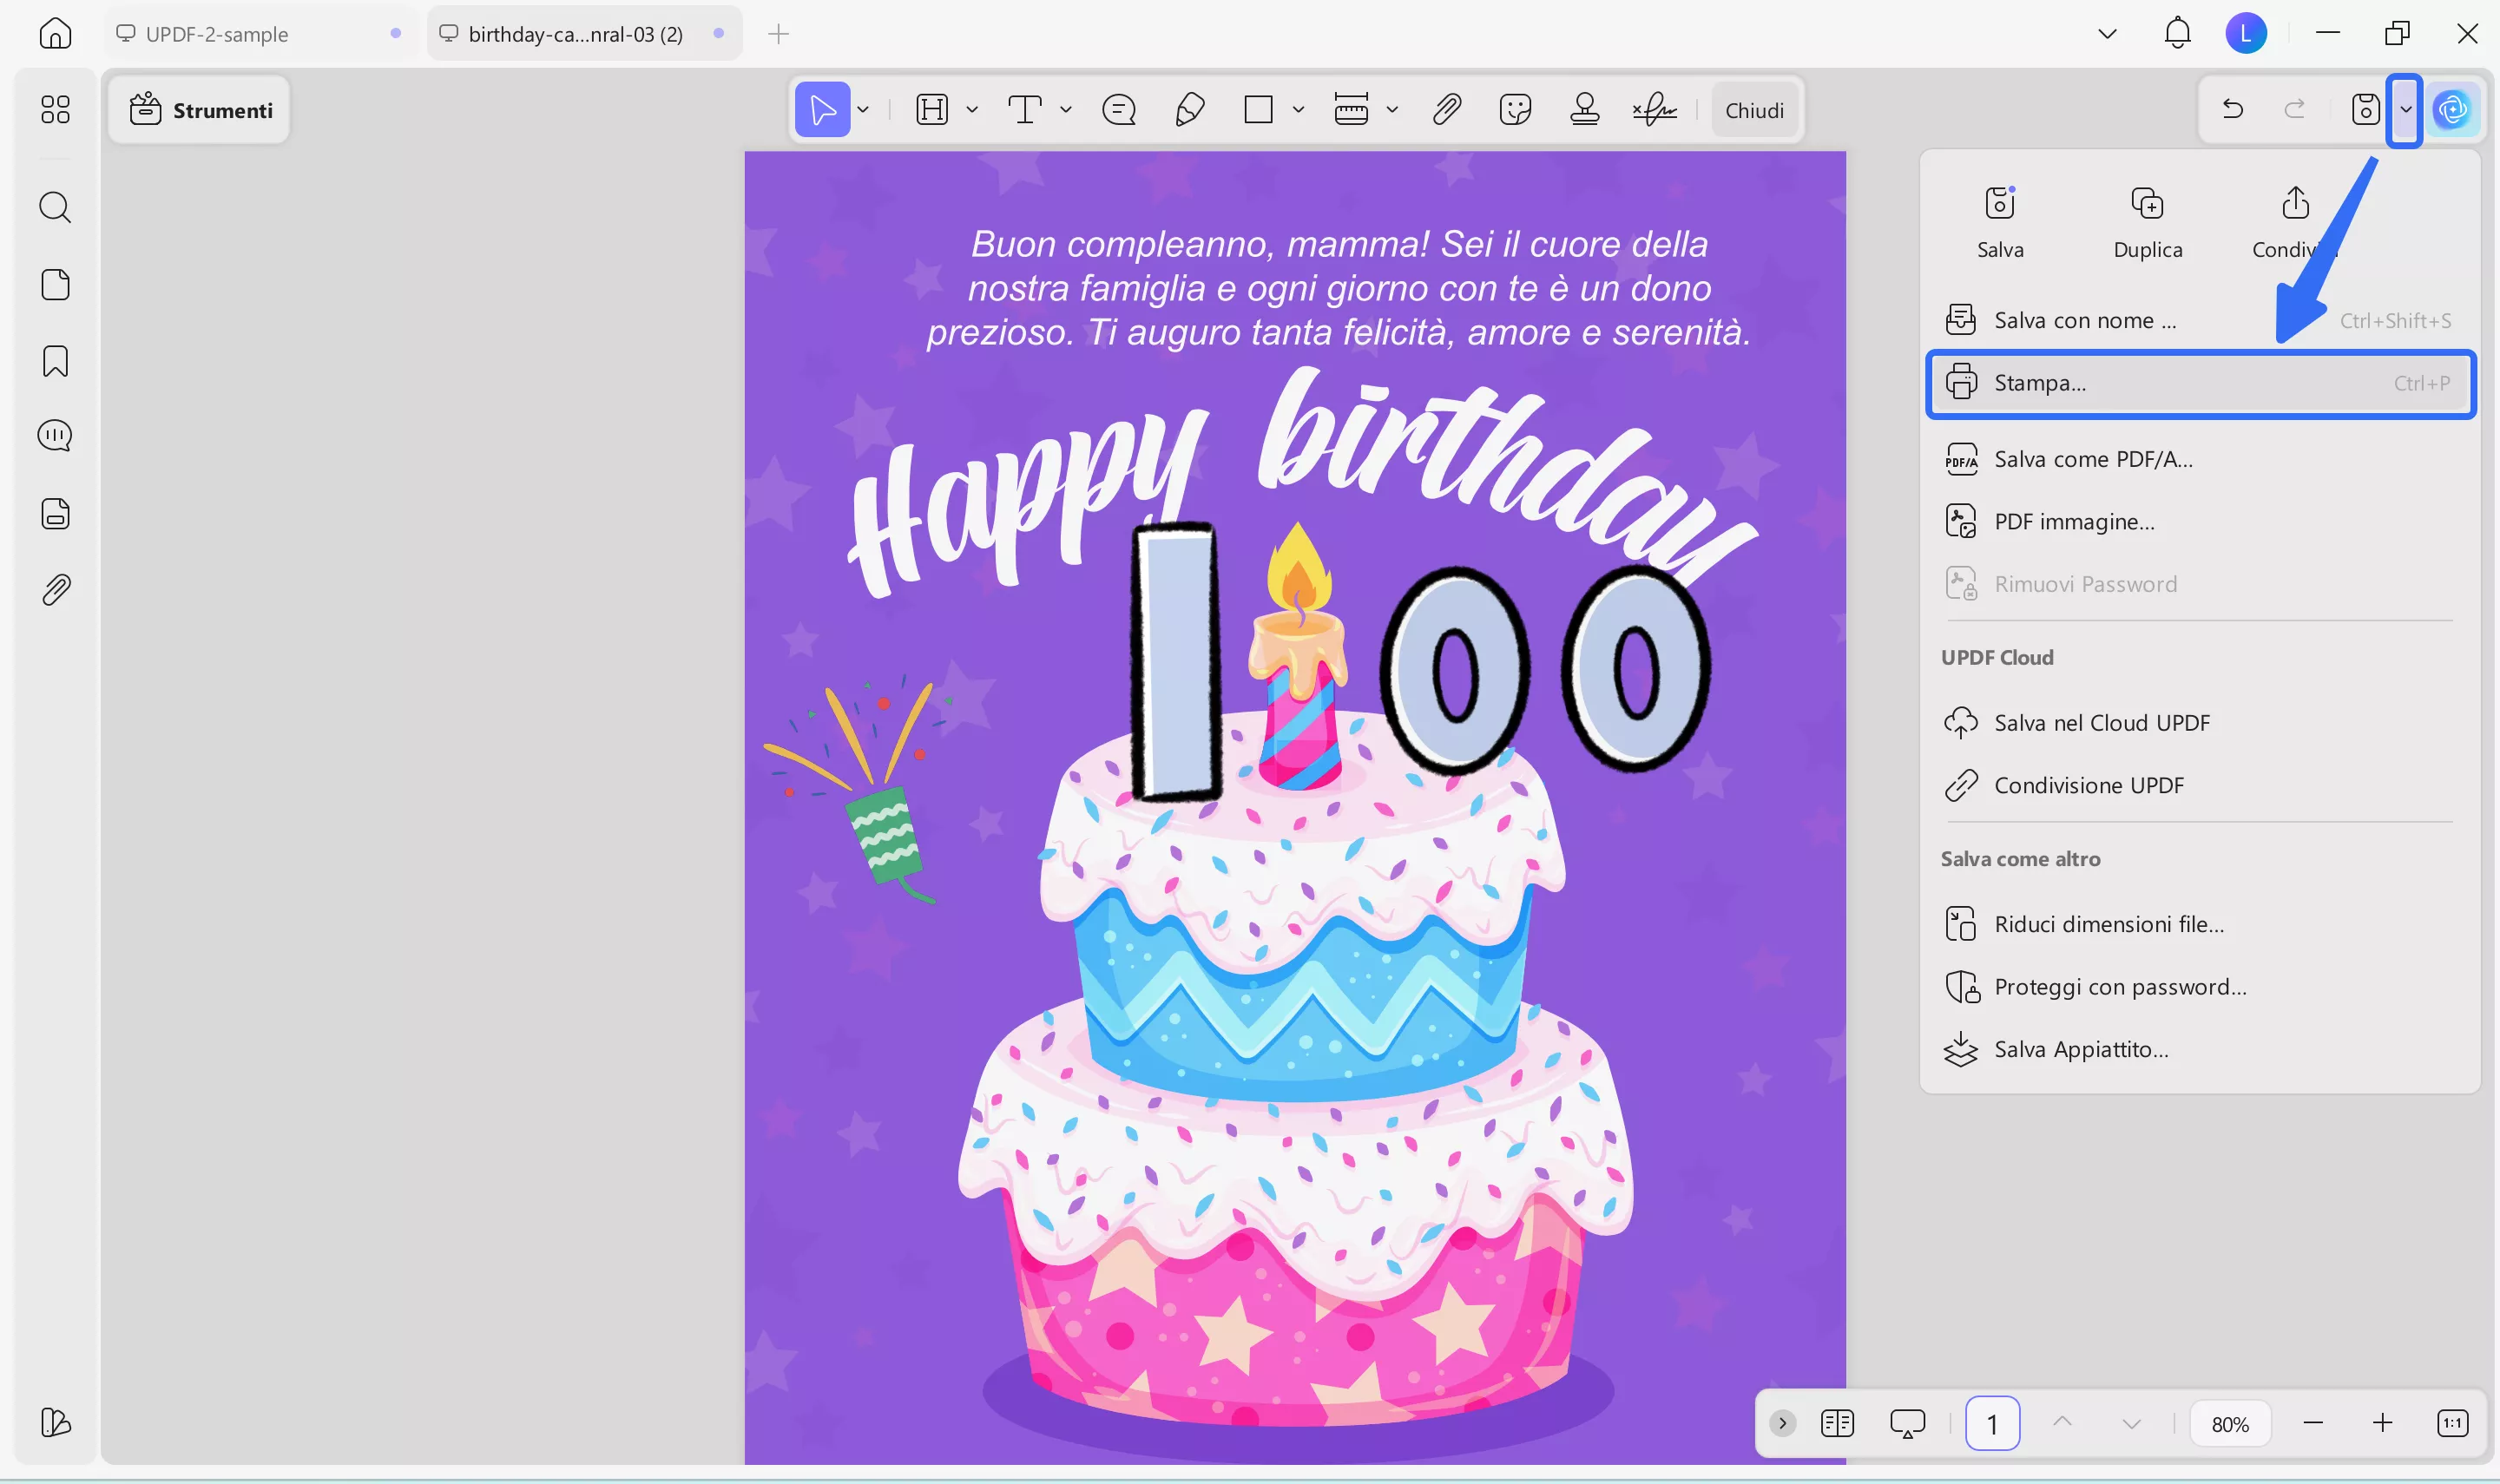Select the Pen annotation tool

coord(1188,109)
